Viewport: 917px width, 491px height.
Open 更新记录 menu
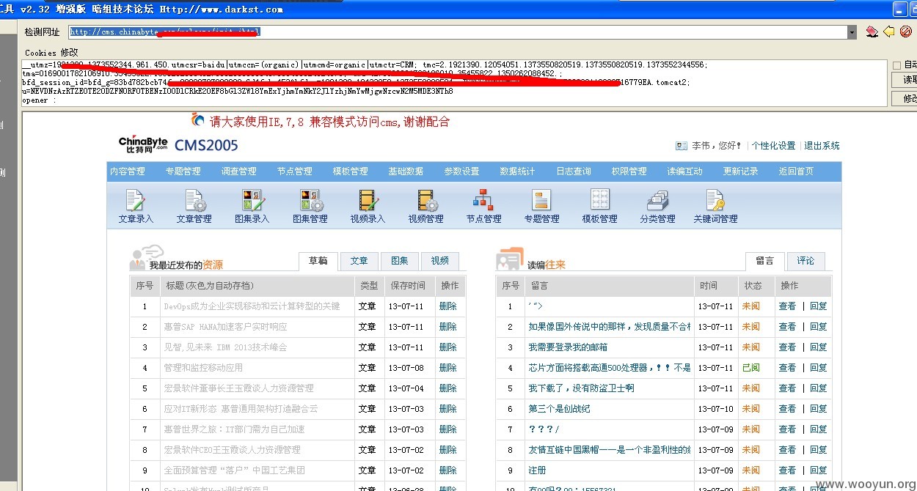pos(741,171)
